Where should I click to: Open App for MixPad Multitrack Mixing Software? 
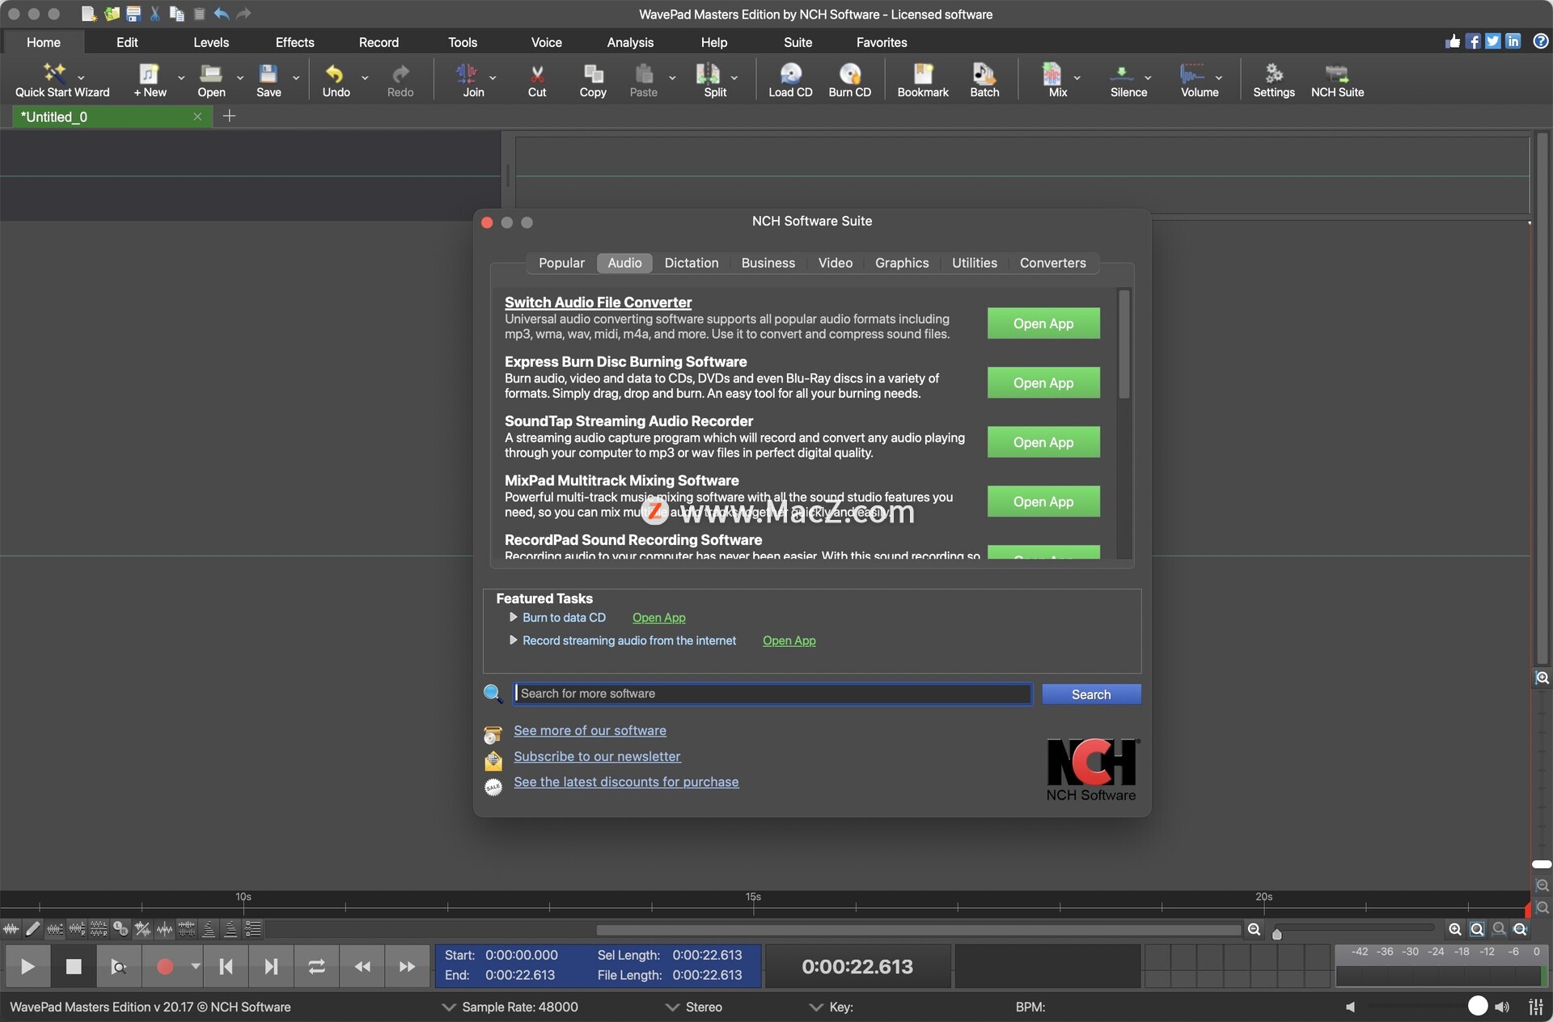1043,501
